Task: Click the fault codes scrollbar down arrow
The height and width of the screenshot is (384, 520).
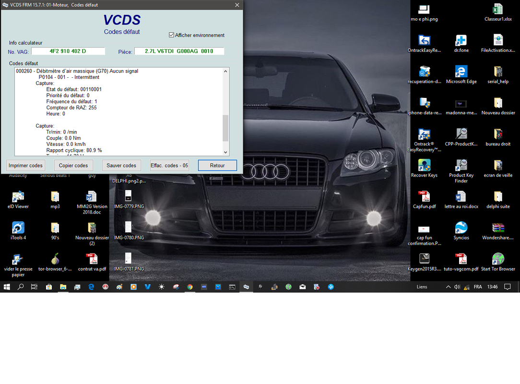Action: [x=225, y=152]
